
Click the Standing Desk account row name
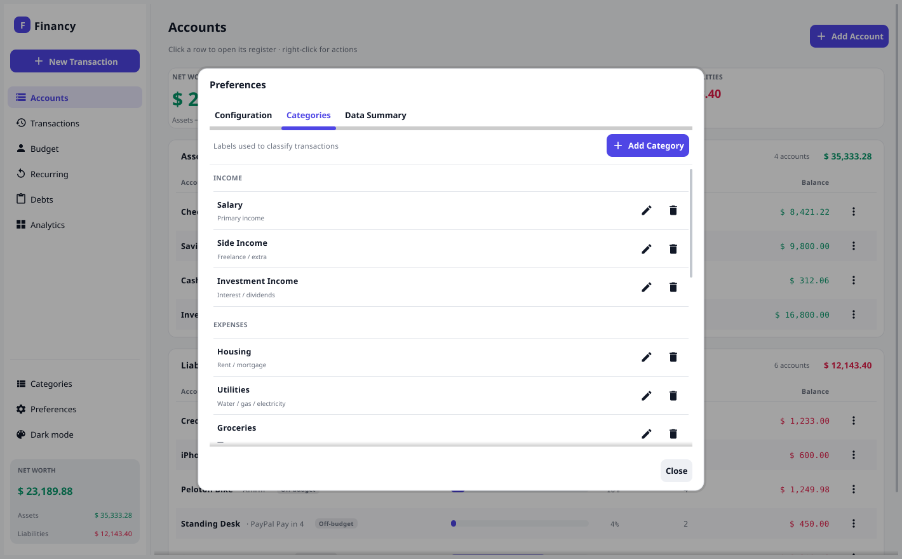[210, 523]
